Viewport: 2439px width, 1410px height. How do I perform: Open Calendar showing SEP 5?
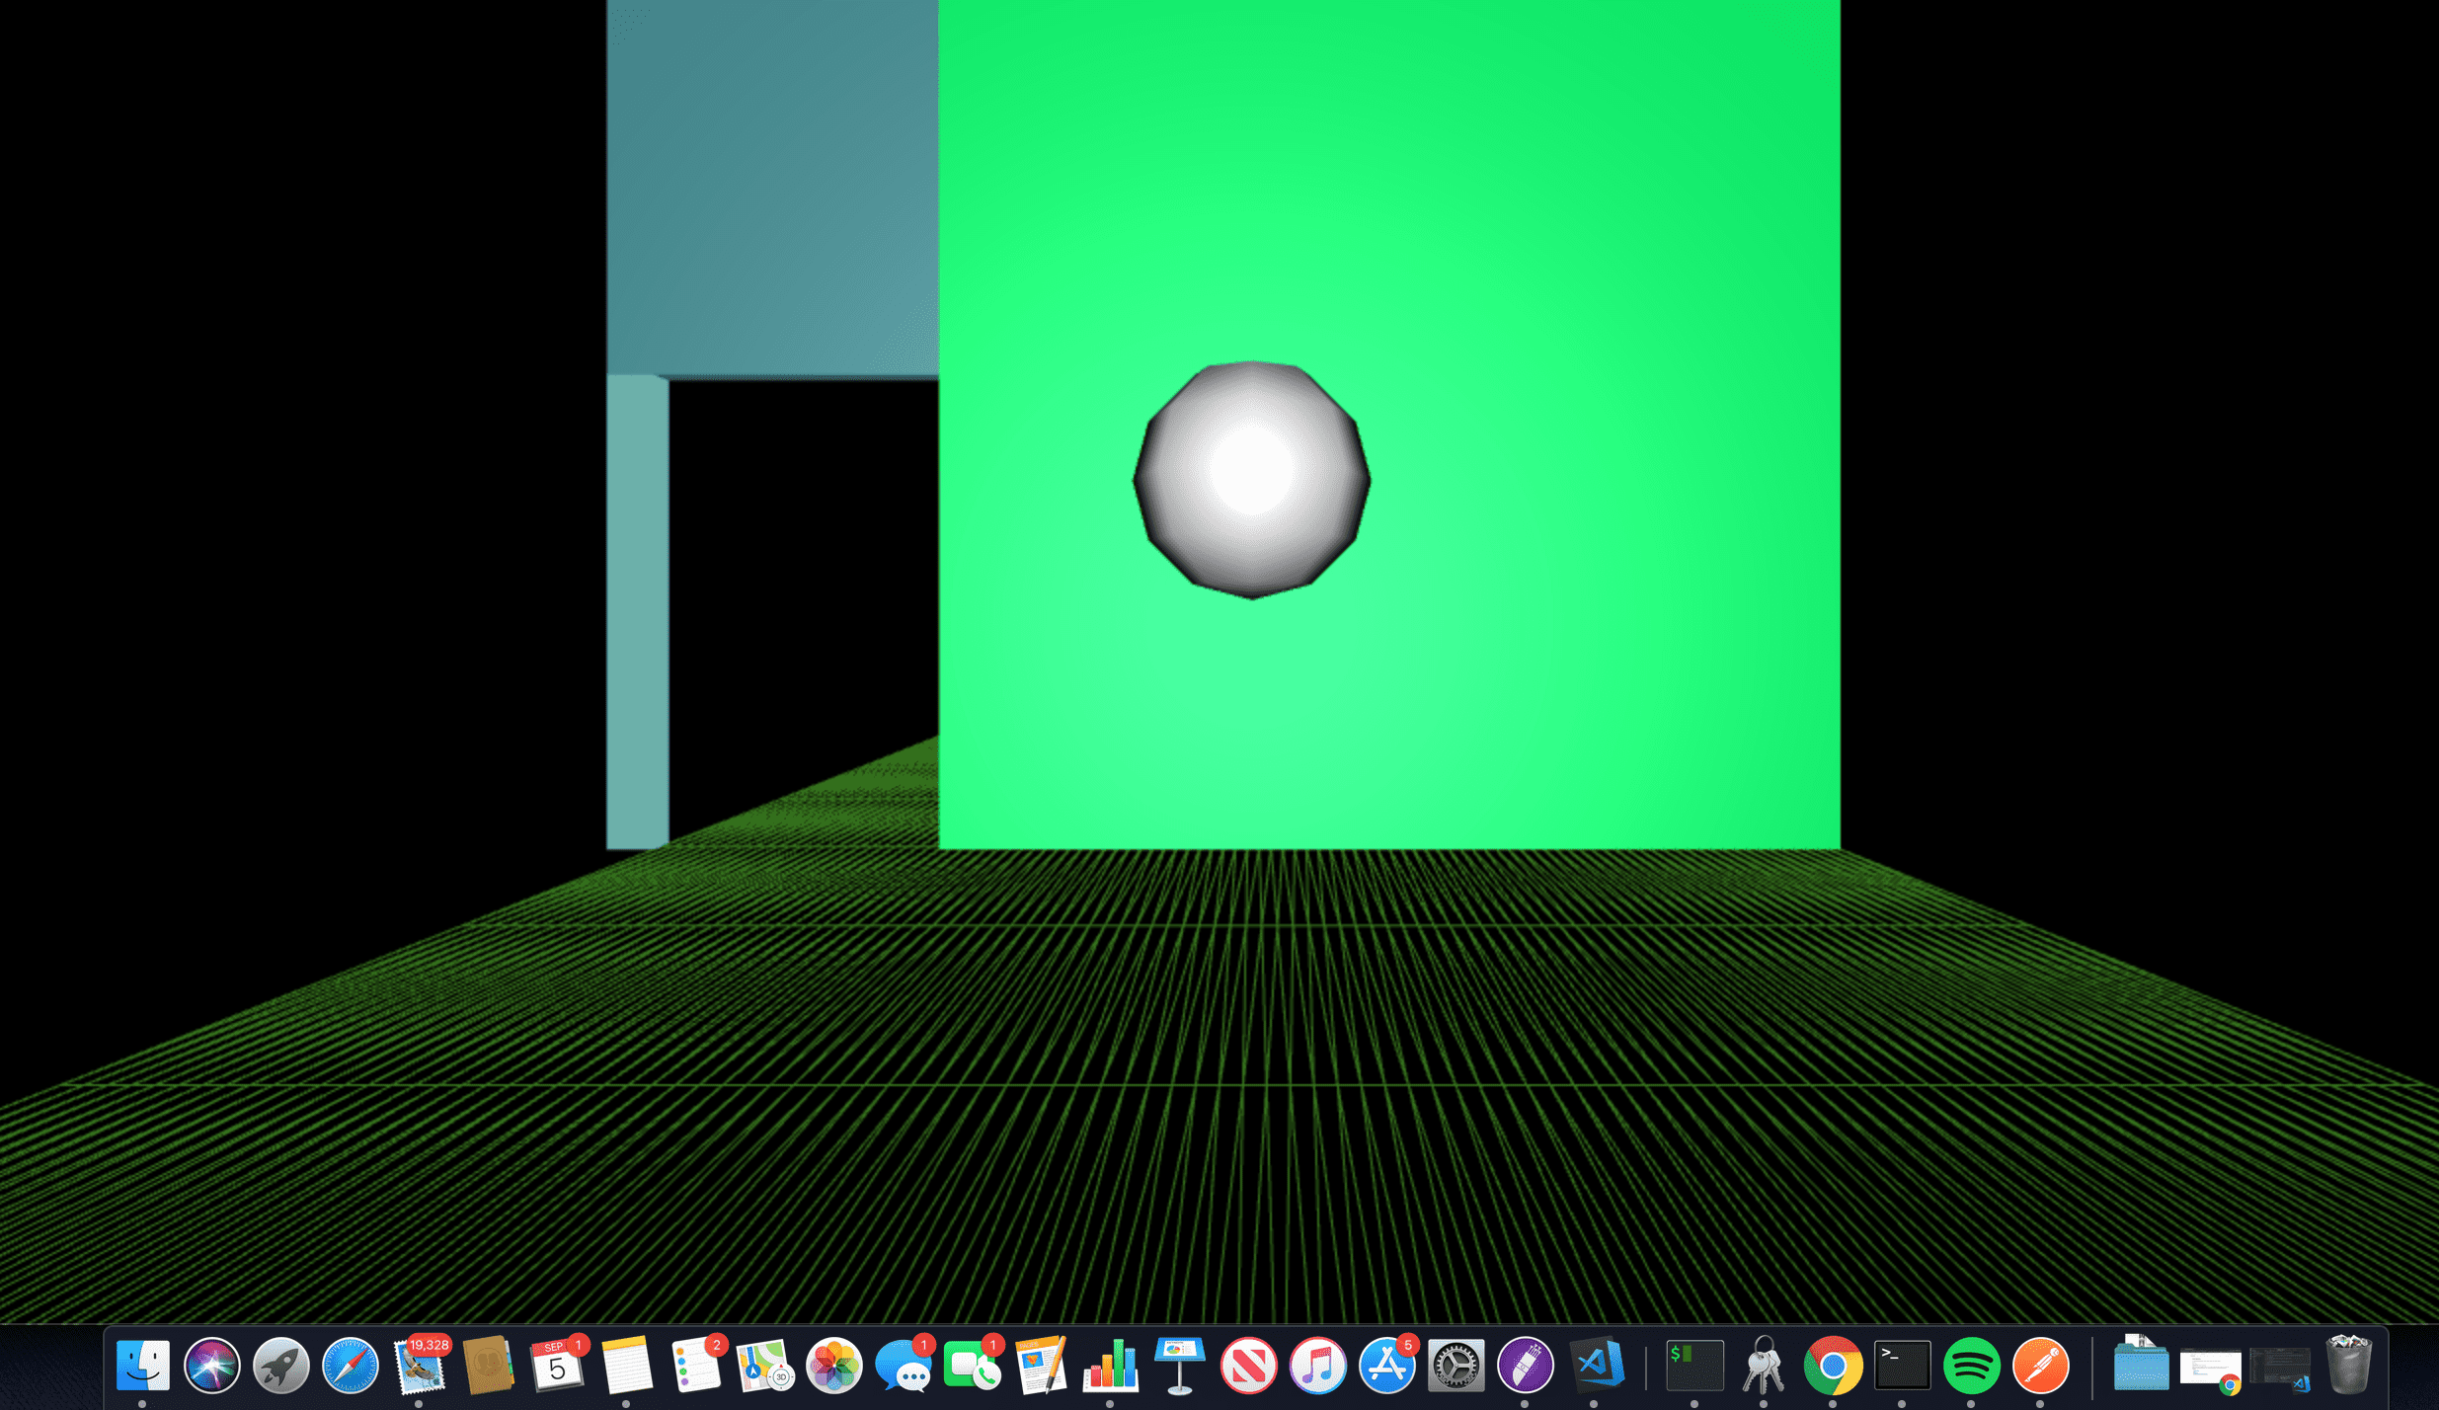(x=558, y=1366)
